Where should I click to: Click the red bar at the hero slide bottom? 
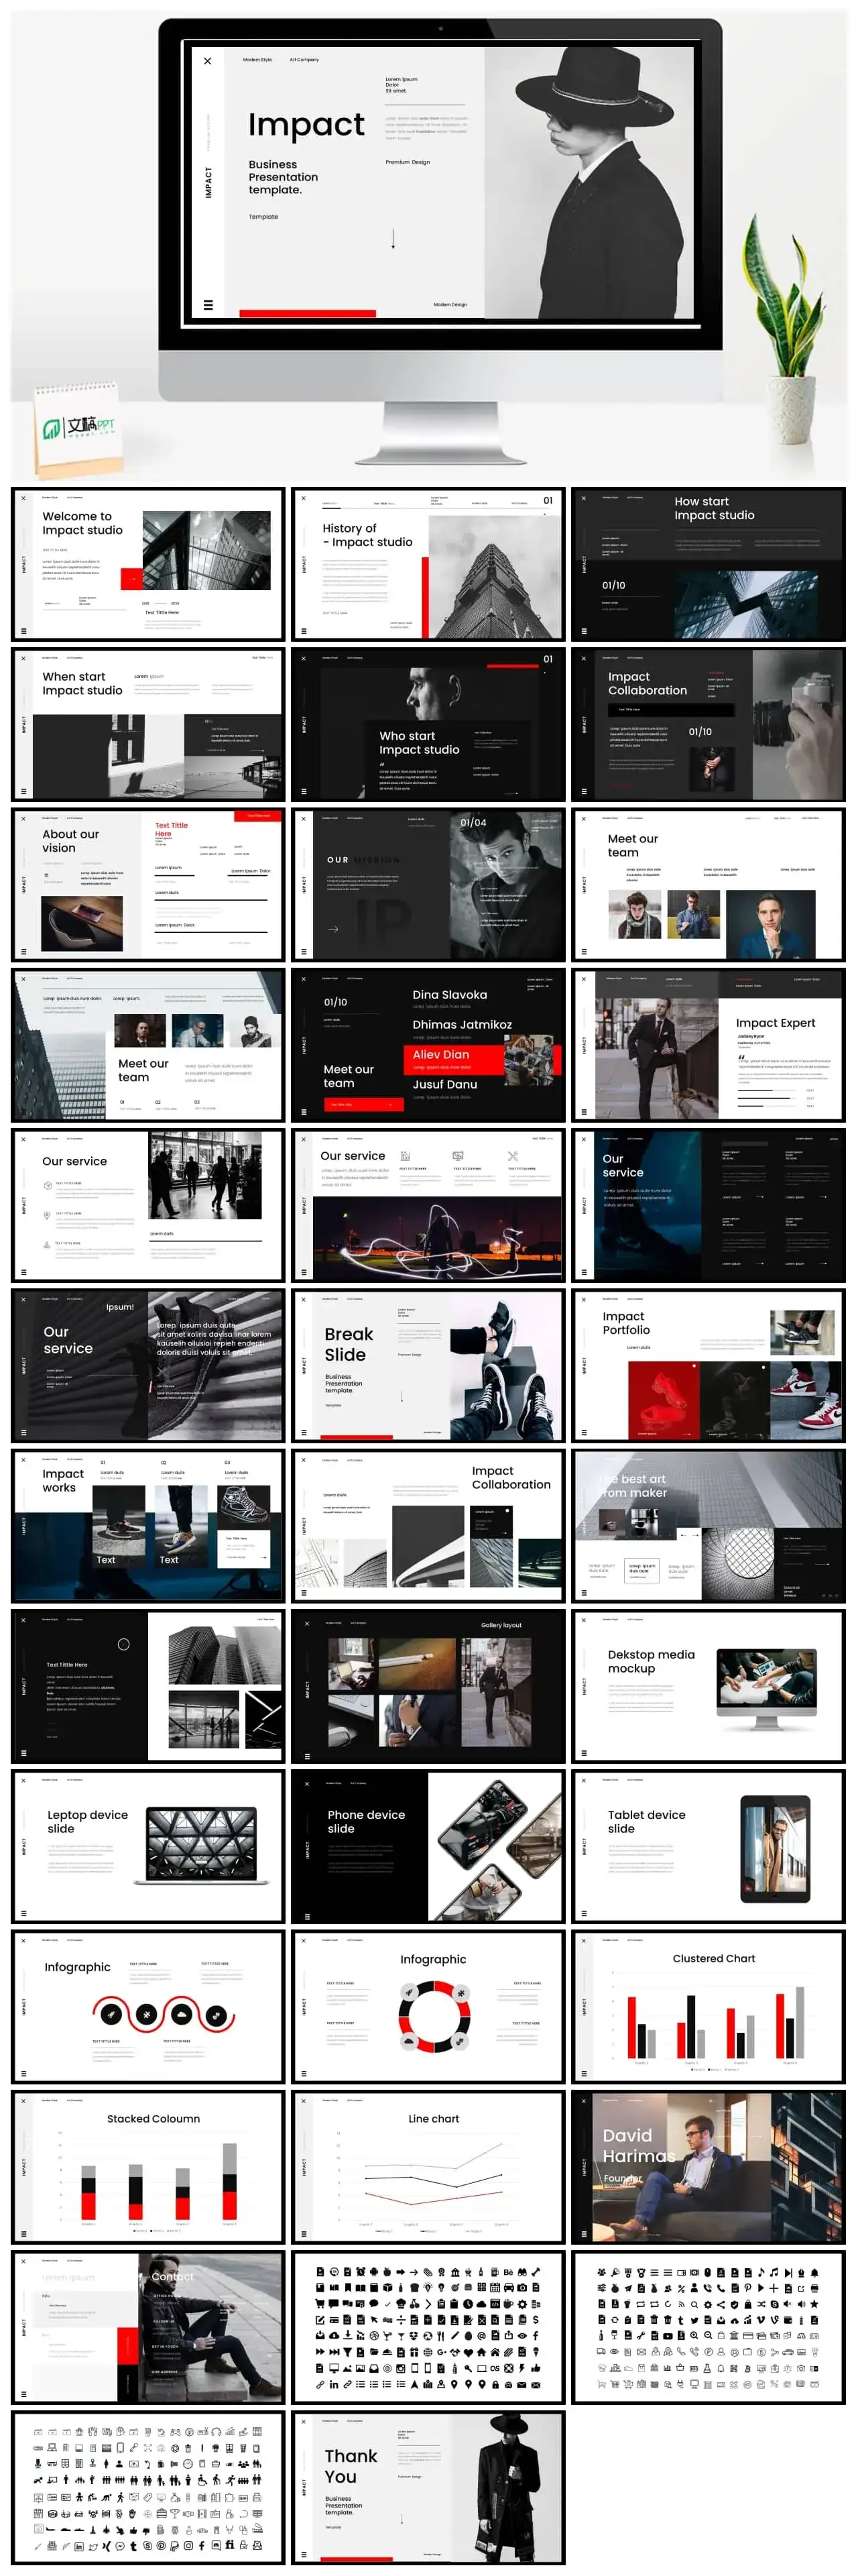tap(307, 313)
